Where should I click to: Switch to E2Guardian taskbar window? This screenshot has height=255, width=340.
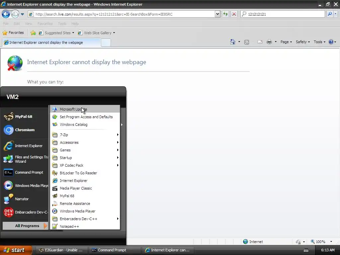click(61, 250)
